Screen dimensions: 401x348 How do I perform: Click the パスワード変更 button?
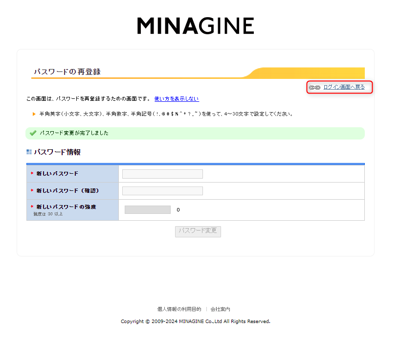(x=198, y=232)
